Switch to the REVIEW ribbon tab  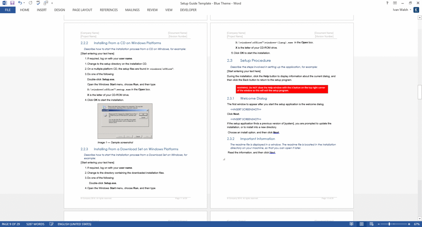pos(152,10)
